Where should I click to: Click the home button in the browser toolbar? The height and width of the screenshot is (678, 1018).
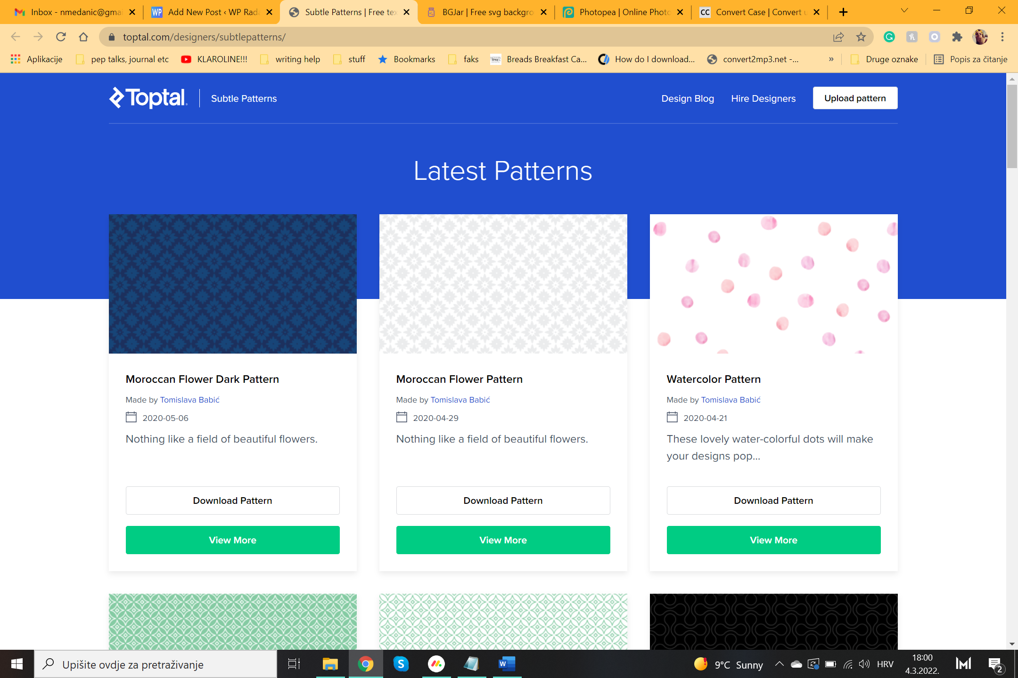(83, 37)
